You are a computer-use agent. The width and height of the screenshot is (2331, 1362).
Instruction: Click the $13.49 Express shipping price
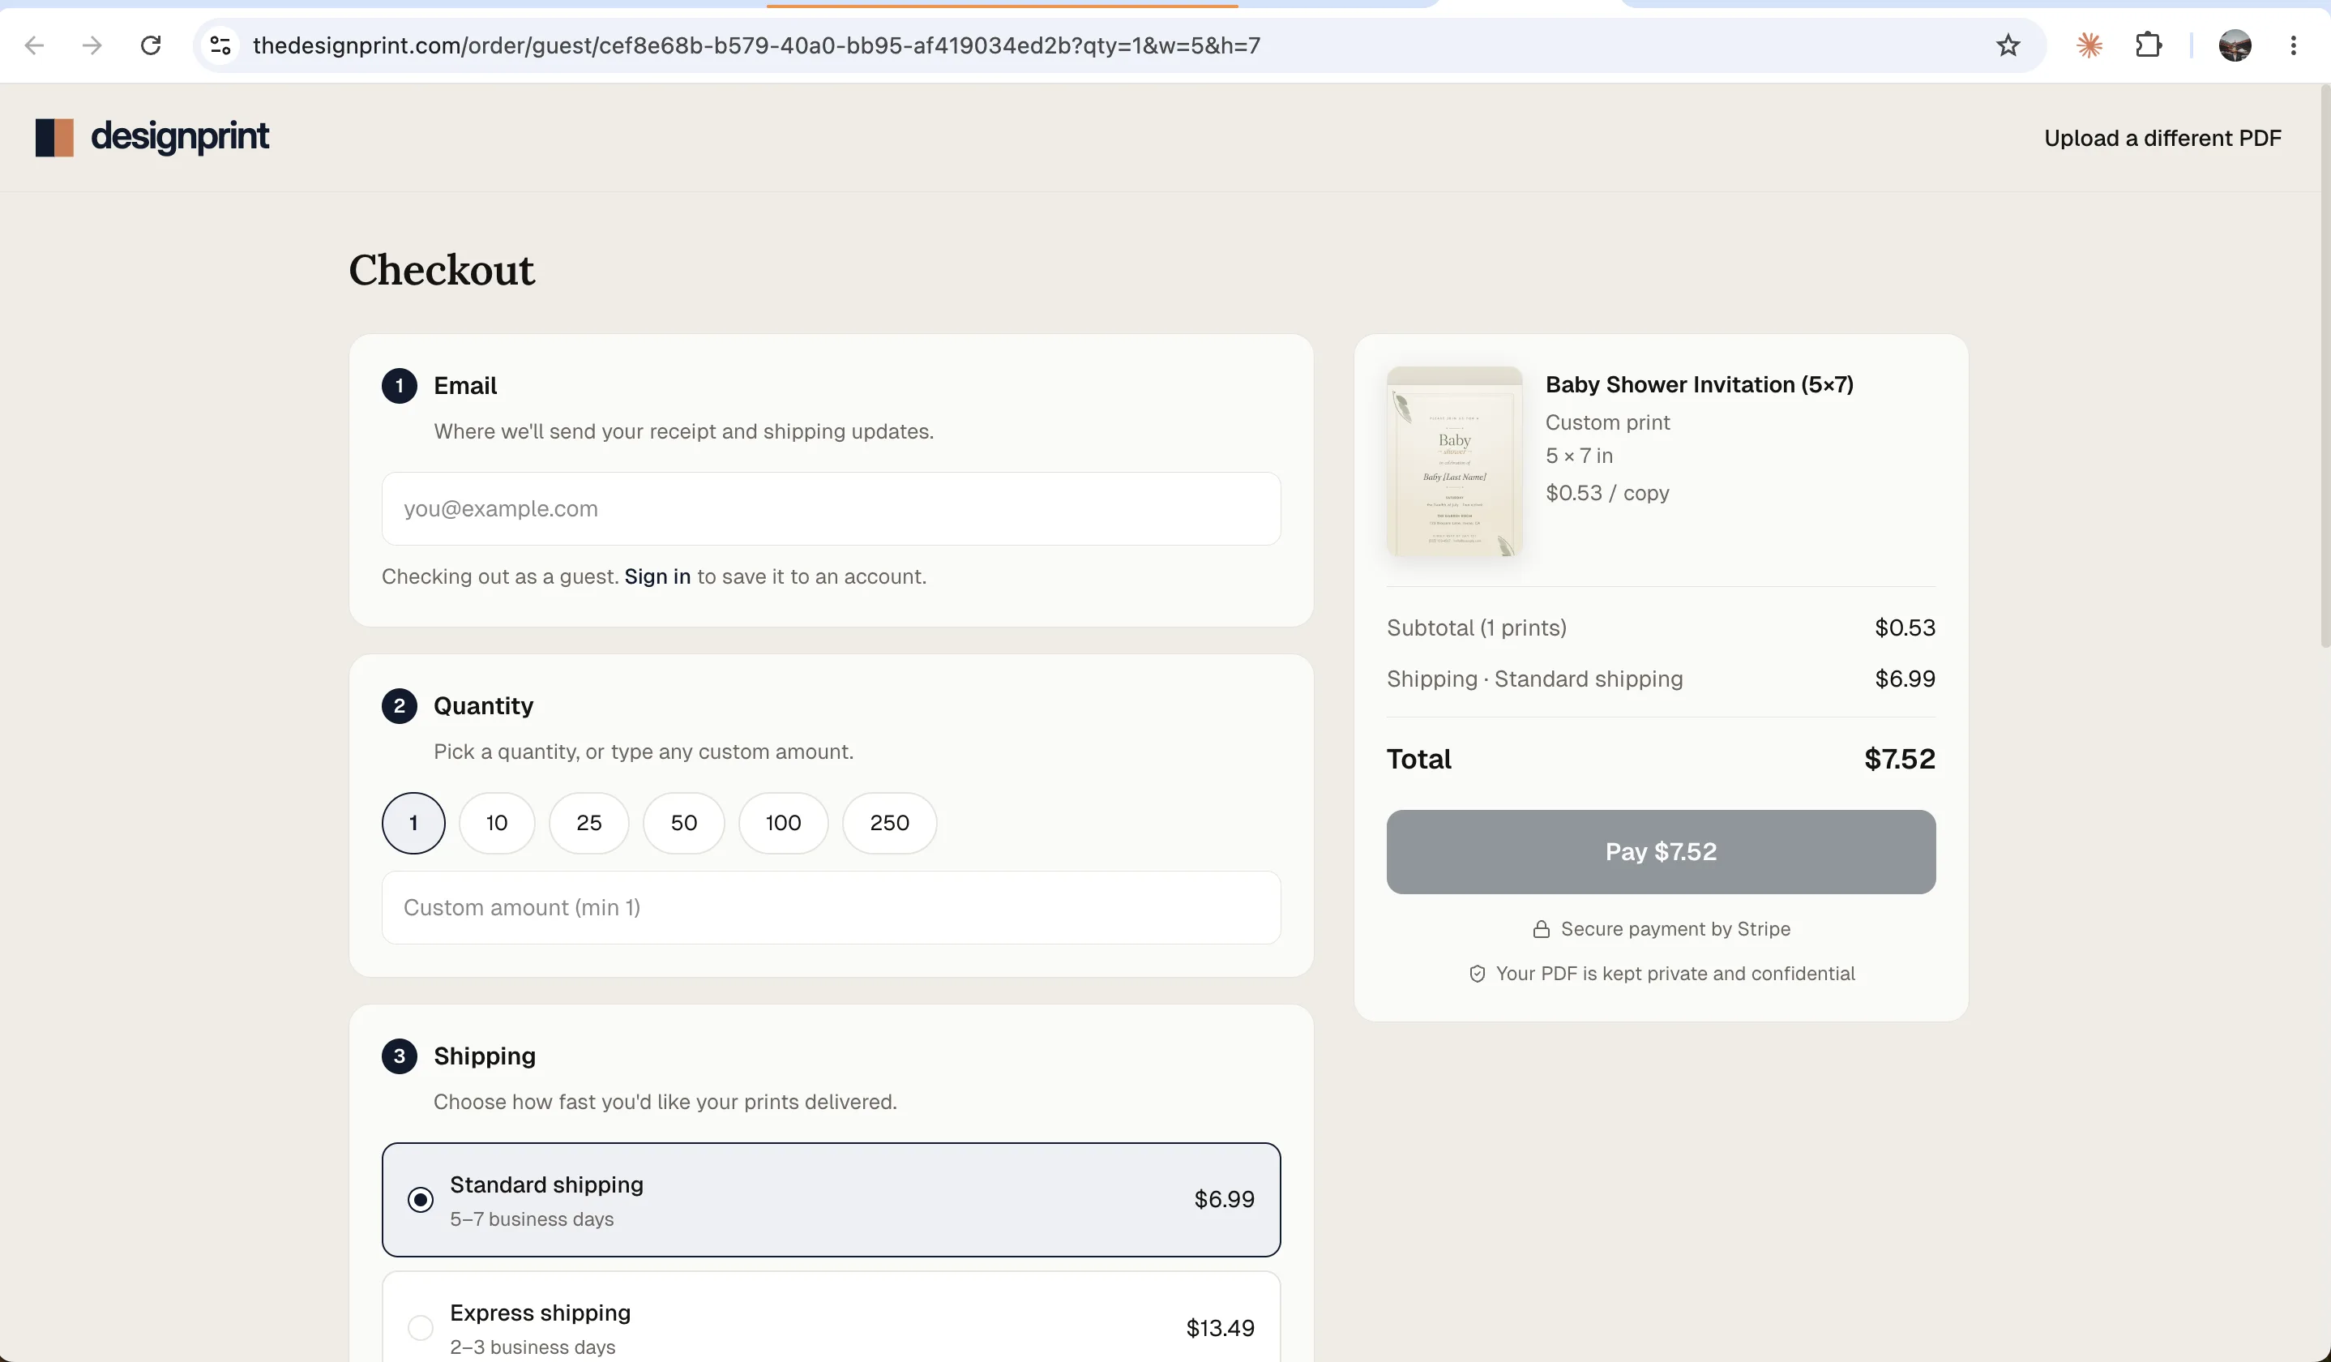pyautogui.click(x=1220, y=1328)
